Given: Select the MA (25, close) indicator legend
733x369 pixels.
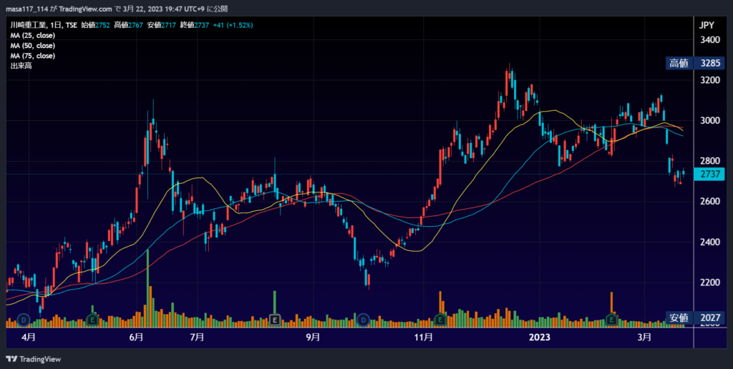Looking at the screenshot, I should tap(33, 36).
